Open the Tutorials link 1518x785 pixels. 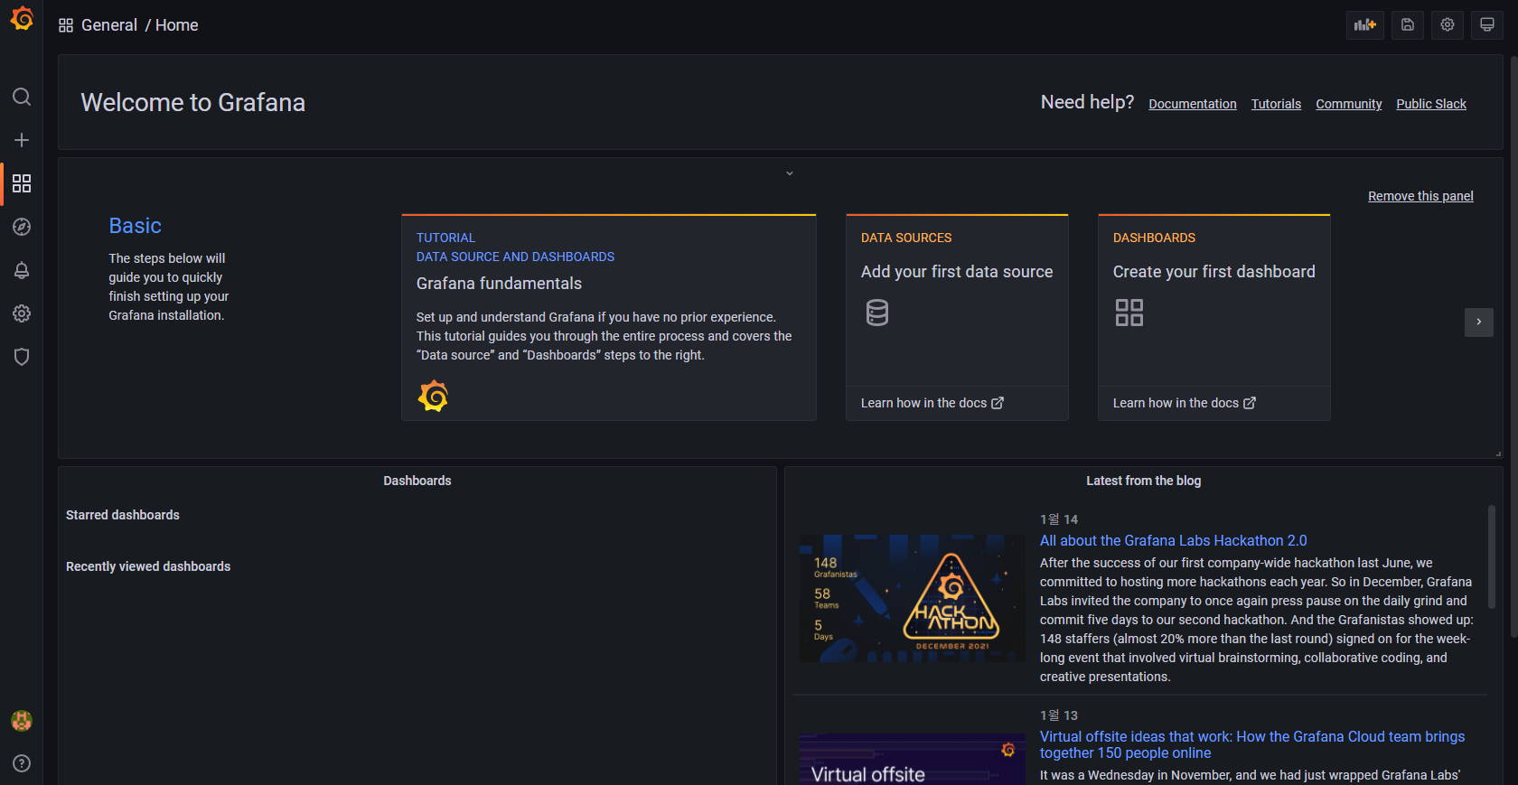[1276, 104]
